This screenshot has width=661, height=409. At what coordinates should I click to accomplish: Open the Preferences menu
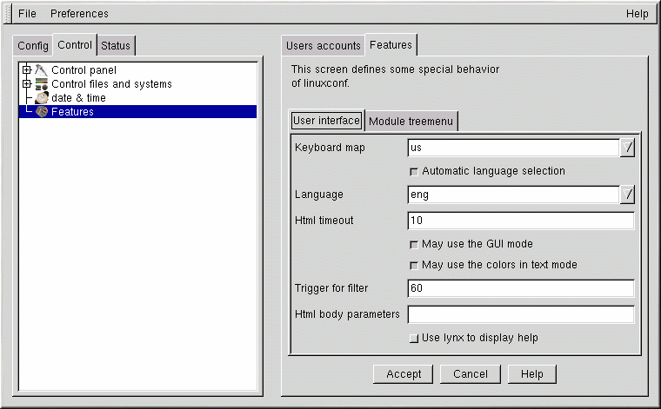click(x=79, y=14)
